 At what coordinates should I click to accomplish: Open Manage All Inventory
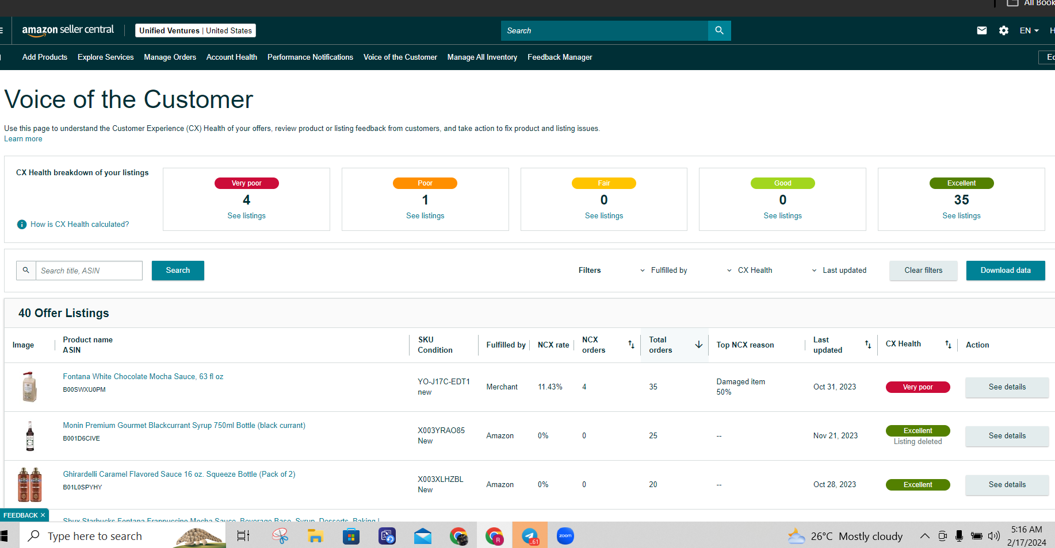coord(482,57)
